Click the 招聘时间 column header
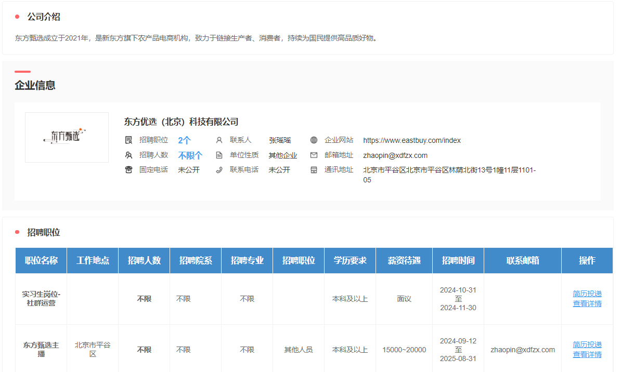This screenshot has width=621, height=372. (x=458, y=260)
